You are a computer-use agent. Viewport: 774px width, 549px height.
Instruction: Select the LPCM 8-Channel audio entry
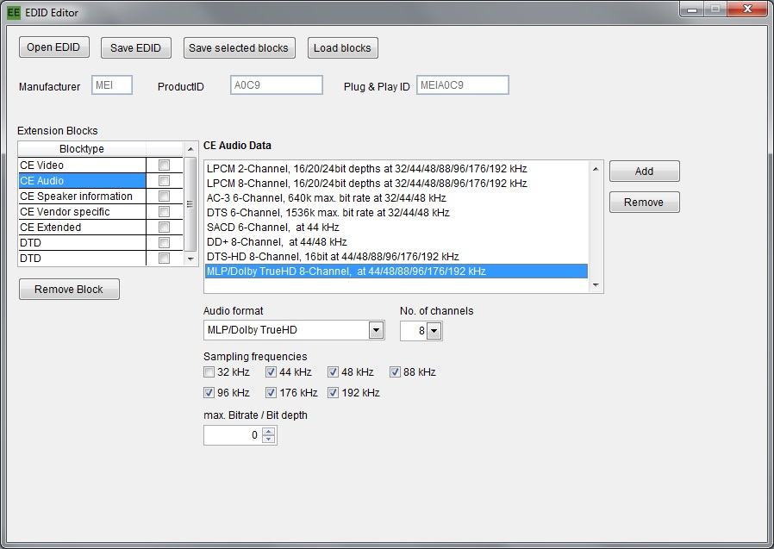[x=396, y=184]
